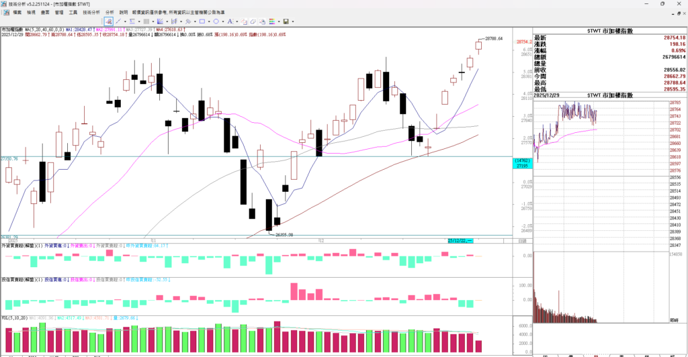Open the color palette grid icon
Screen dimensions: 688x357
[272, 21]
